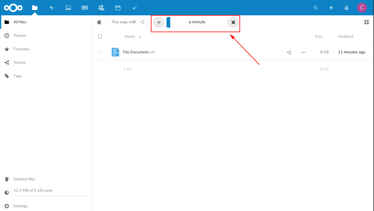
Task: Click the search magnifier icon
Action: coord(316,8)
